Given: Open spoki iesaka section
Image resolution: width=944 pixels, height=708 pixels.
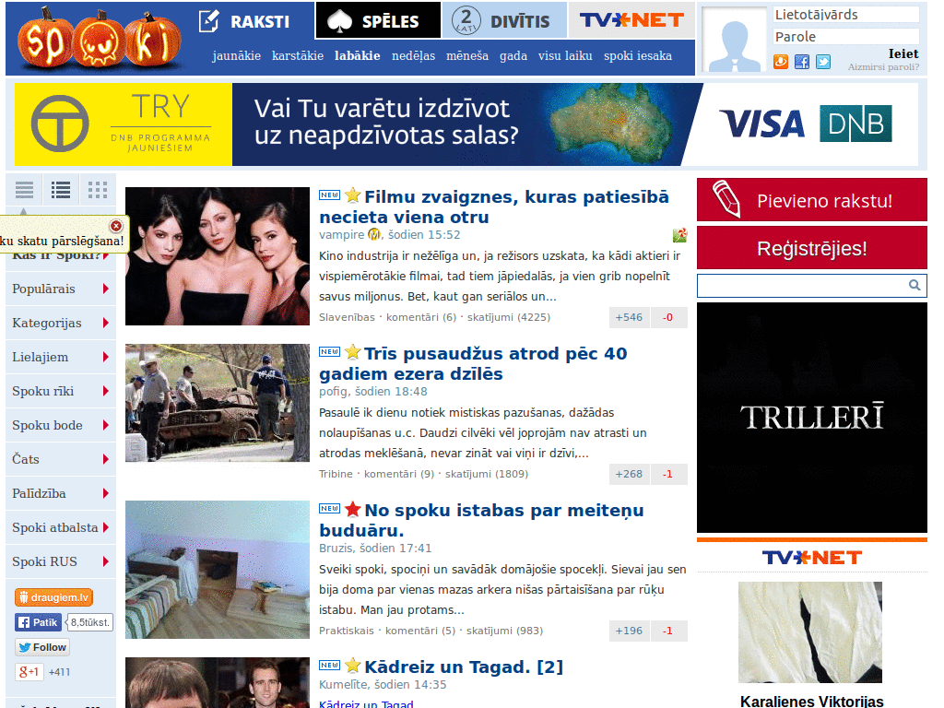Looking at the screenshot, I should pyautogui.click(x=638, y=56).
